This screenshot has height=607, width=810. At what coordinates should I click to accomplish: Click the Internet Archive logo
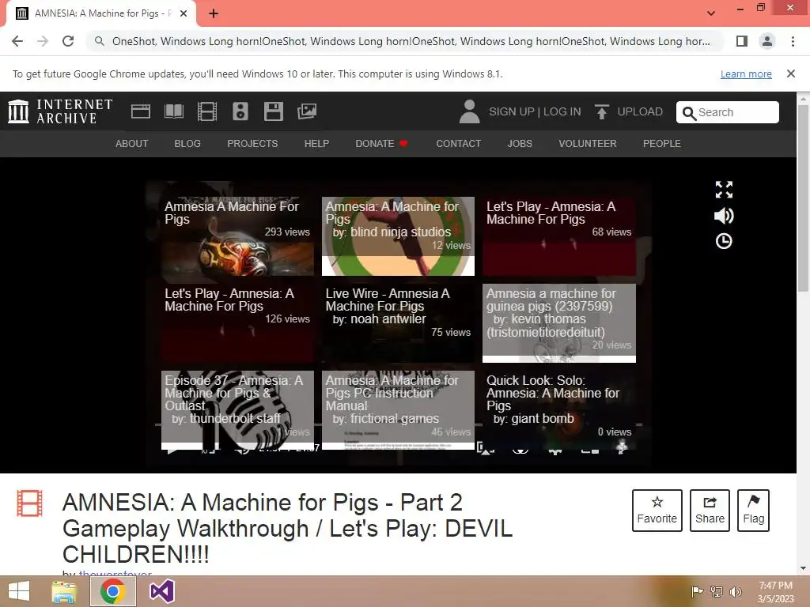click(60, 111)
